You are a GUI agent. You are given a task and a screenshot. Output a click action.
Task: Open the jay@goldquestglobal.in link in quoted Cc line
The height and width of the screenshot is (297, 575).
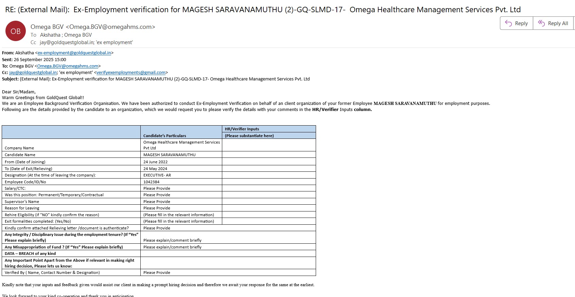[x=33, y=73]
